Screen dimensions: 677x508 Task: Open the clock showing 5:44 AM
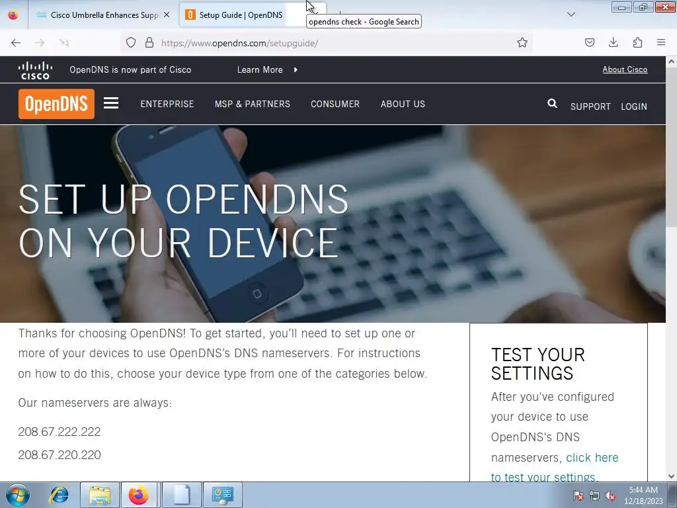click(x=643, y=495)
